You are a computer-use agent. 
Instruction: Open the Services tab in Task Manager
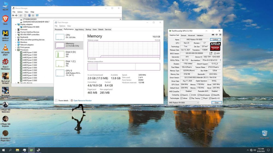tap(108, 29)
